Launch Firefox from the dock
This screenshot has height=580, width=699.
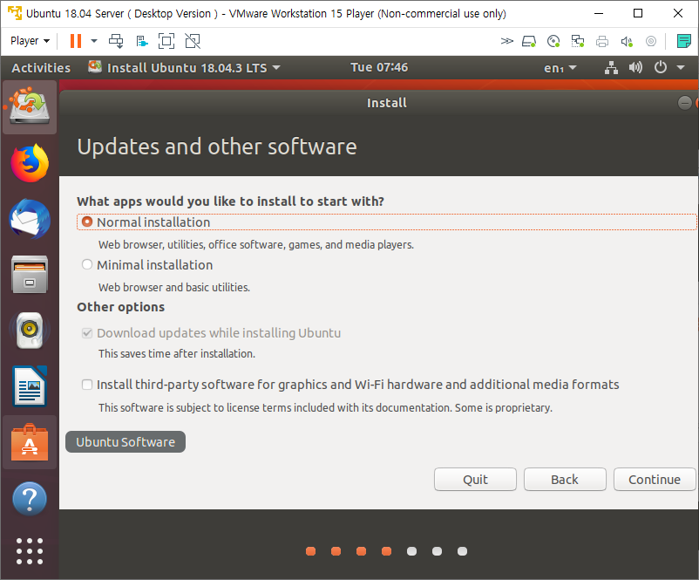(x=30, y=163)
